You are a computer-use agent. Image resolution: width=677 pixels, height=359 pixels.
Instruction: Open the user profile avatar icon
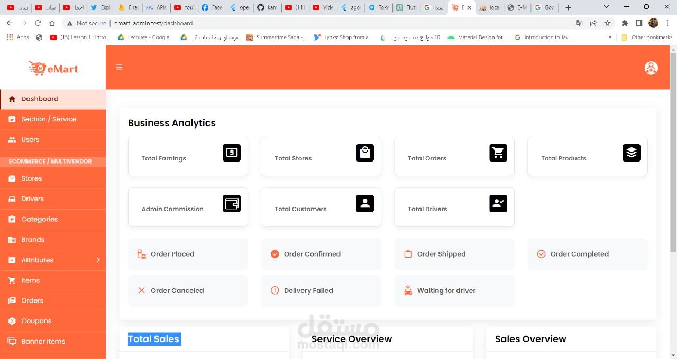[651, 68]
